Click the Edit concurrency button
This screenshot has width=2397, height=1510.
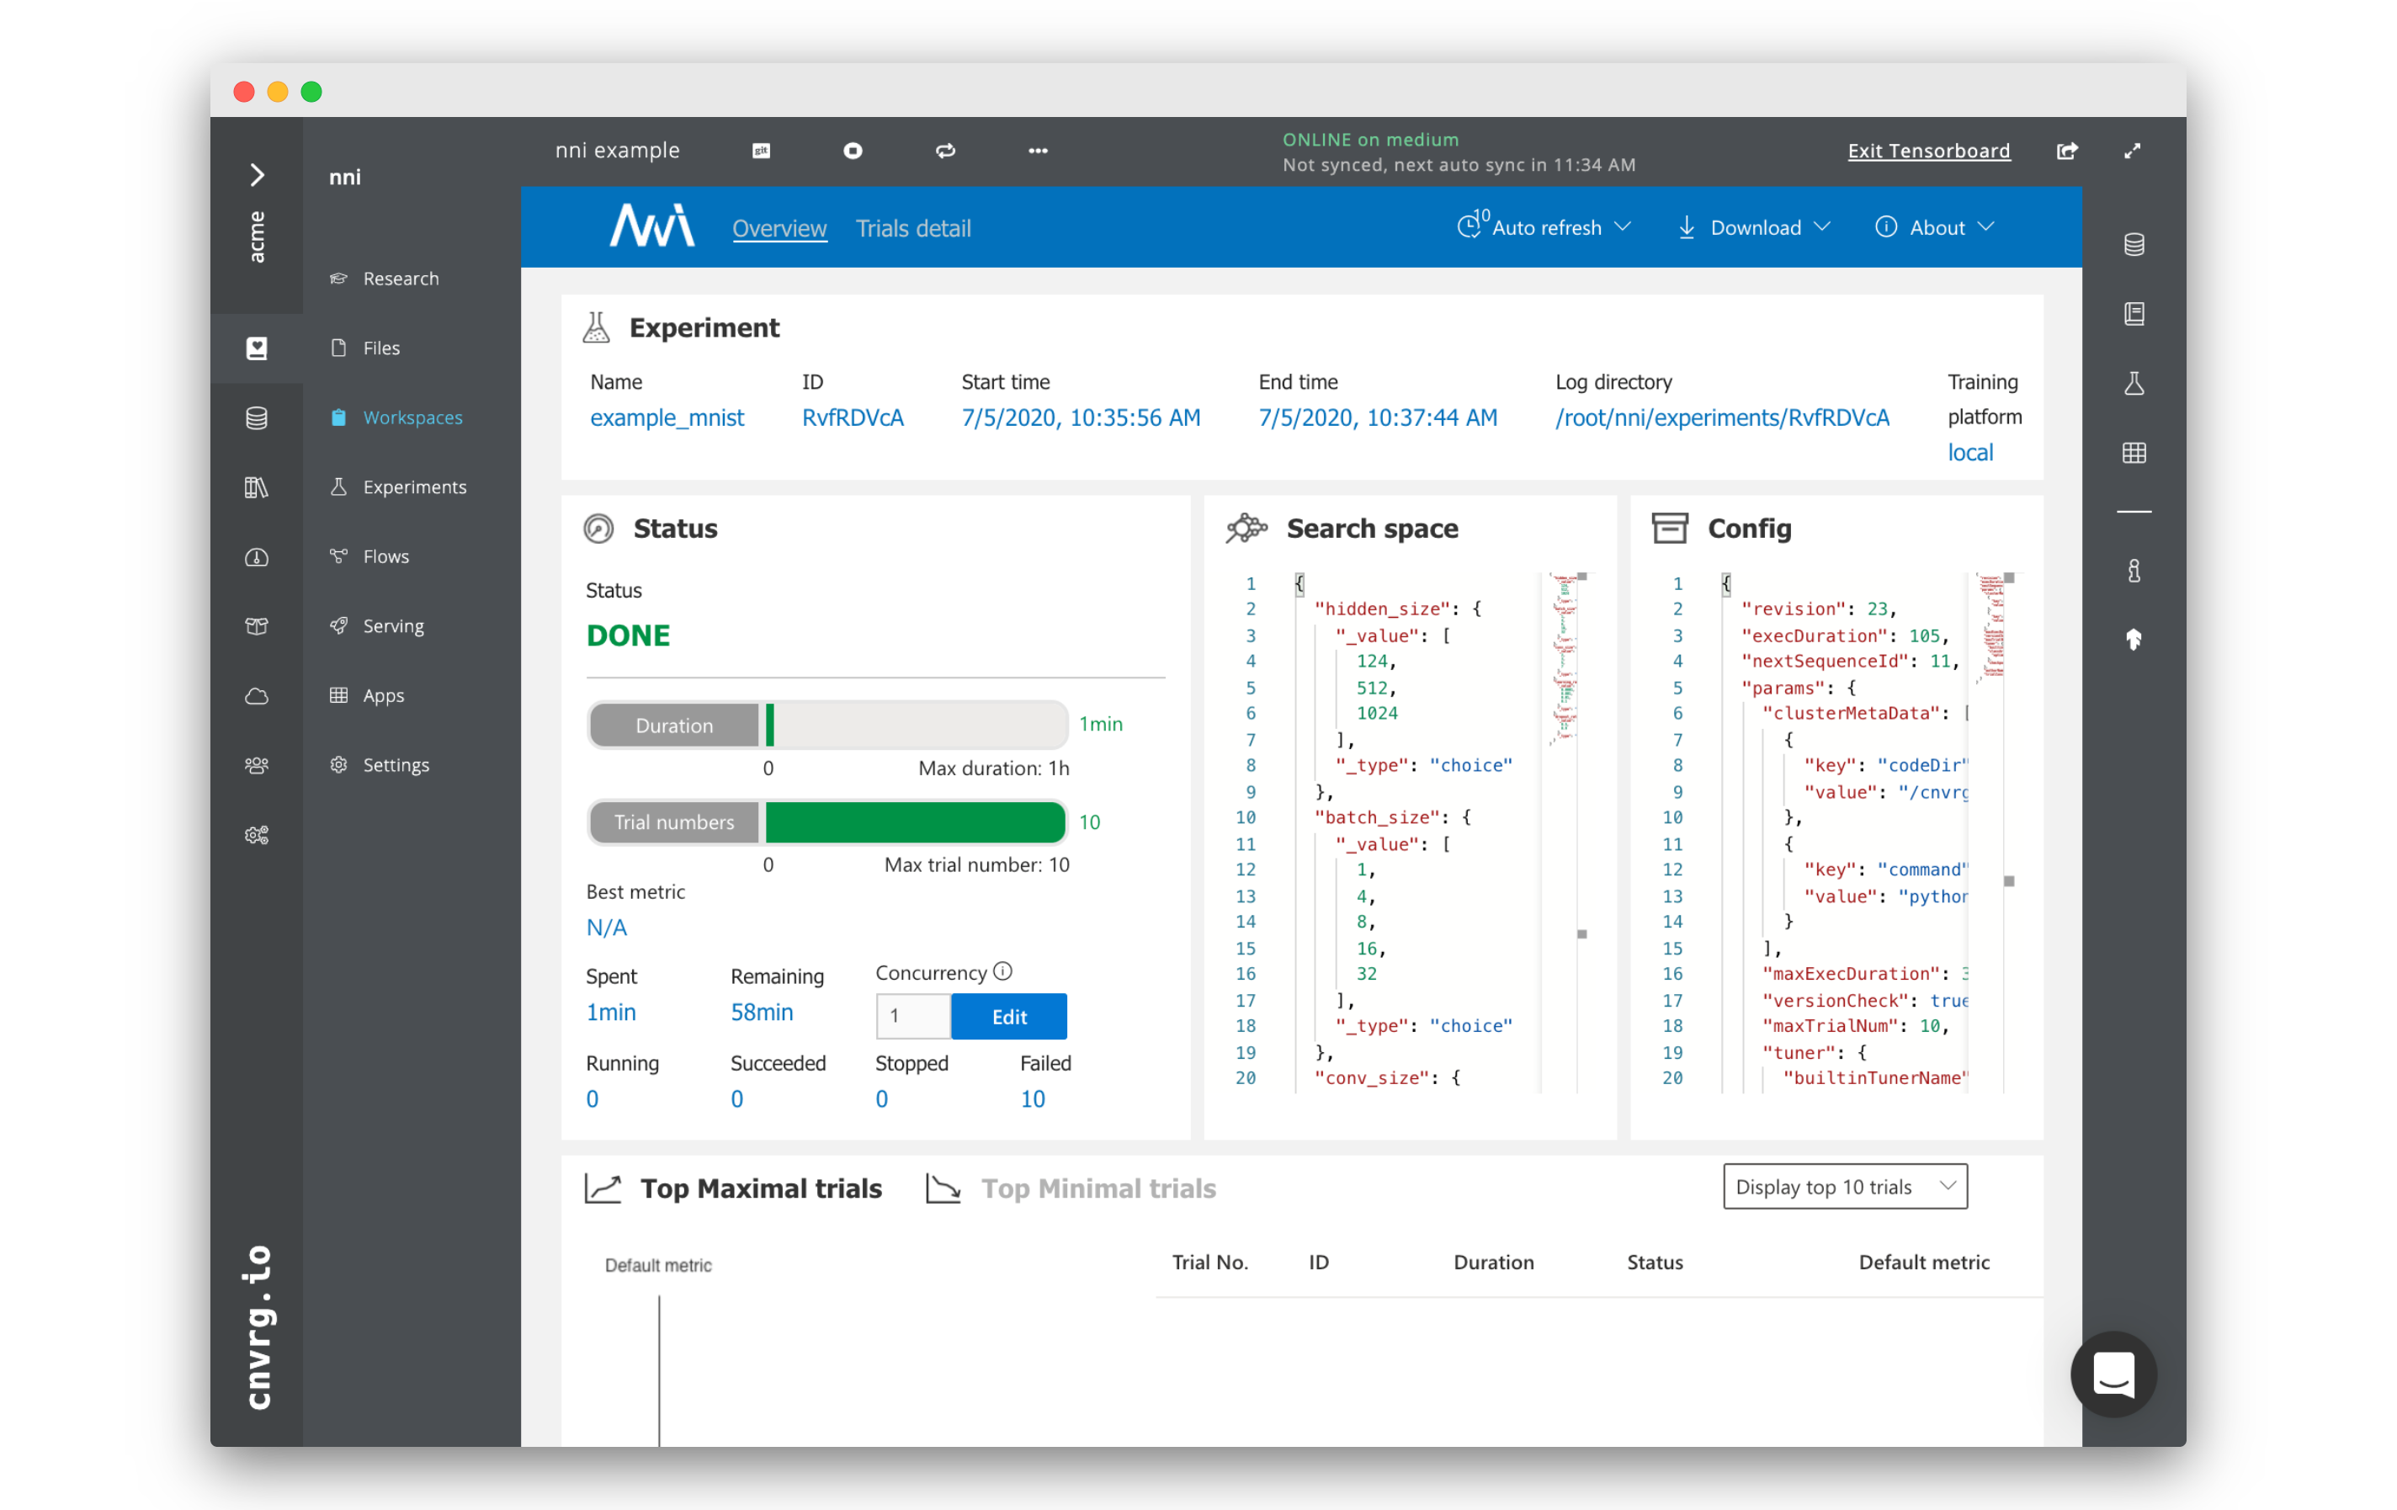pyautogui.click(x=1009, y=1016)
